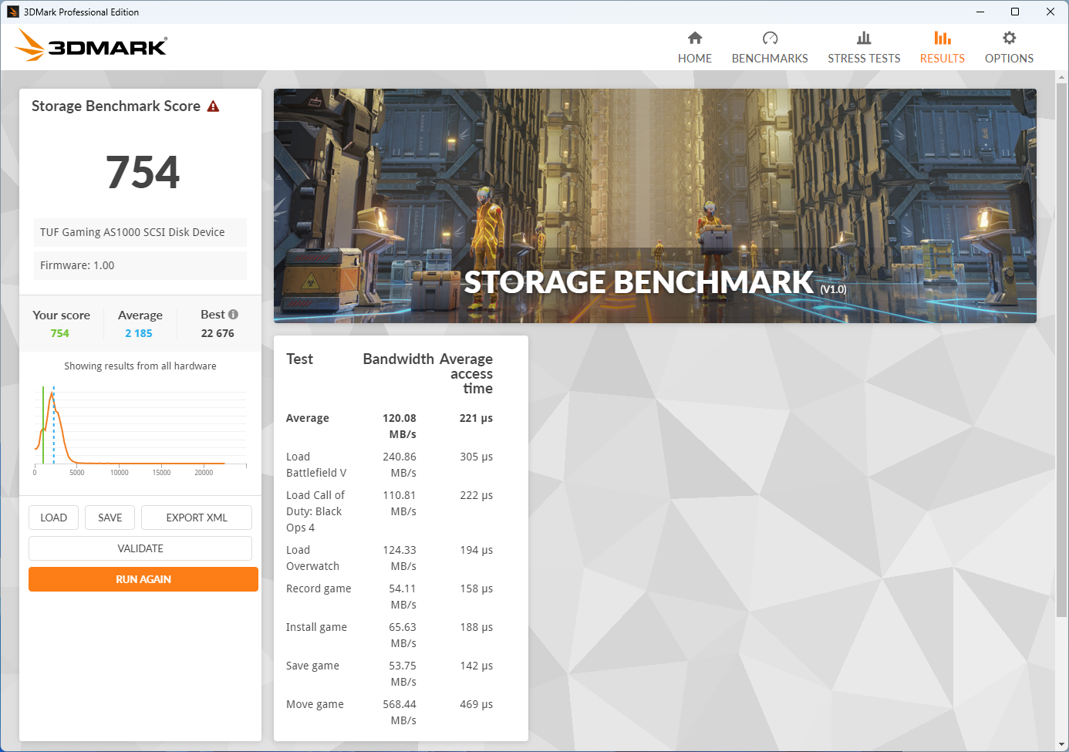The height and width of the screenshot is (752, 1069).
Task: Click the red warning triangle beside score
Action: click(214, 106)
